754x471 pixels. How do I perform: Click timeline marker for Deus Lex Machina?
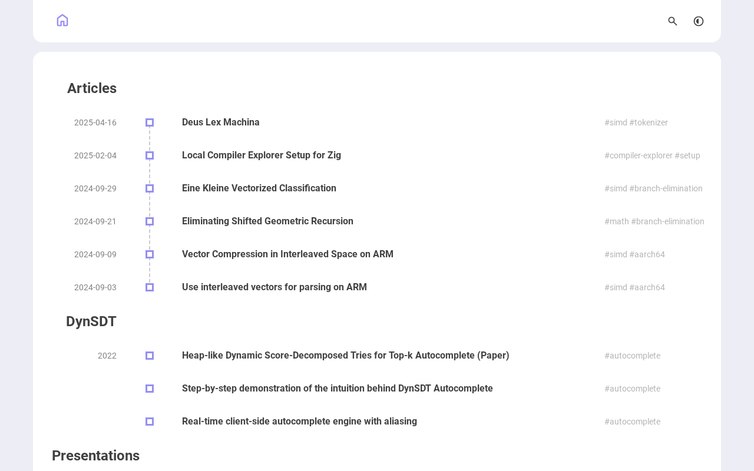point(150,122)
